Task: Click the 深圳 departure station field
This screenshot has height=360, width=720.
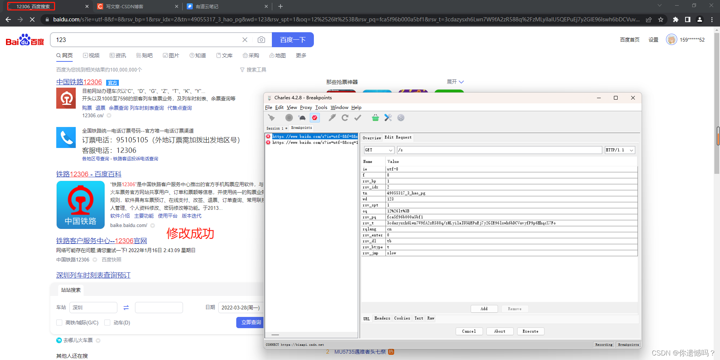Action: [93, 308]
